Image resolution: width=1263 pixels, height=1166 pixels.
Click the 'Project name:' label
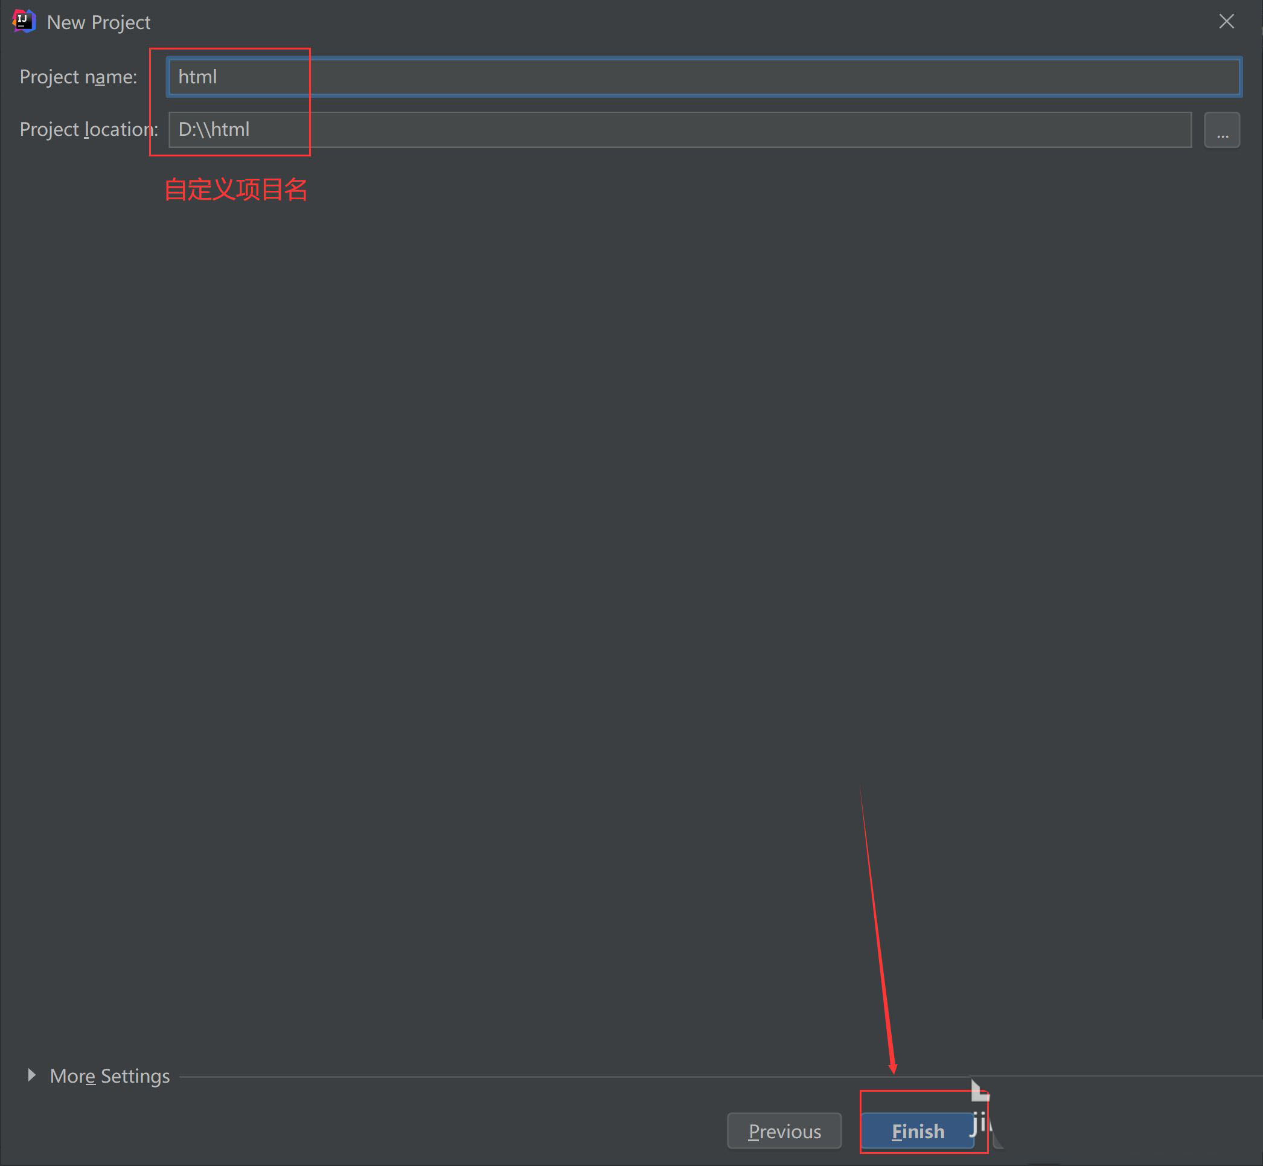tap(78, 77)
